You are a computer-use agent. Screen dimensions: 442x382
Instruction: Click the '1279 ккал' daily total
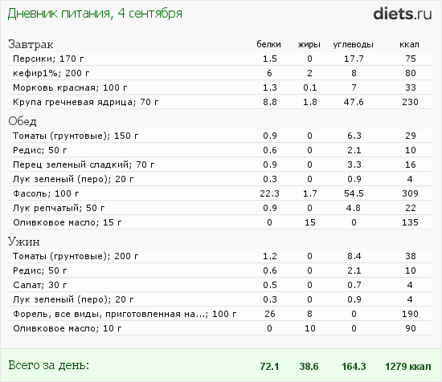408,367
